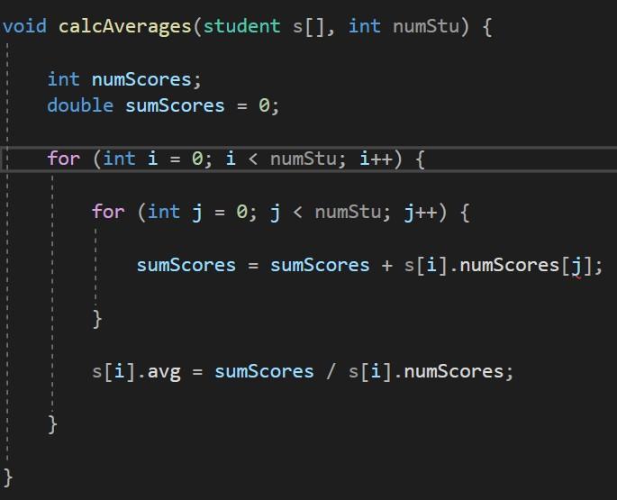Click the 'for' keyword of the outer loop
Screen dimensions: 617x500
coord(64,159)
